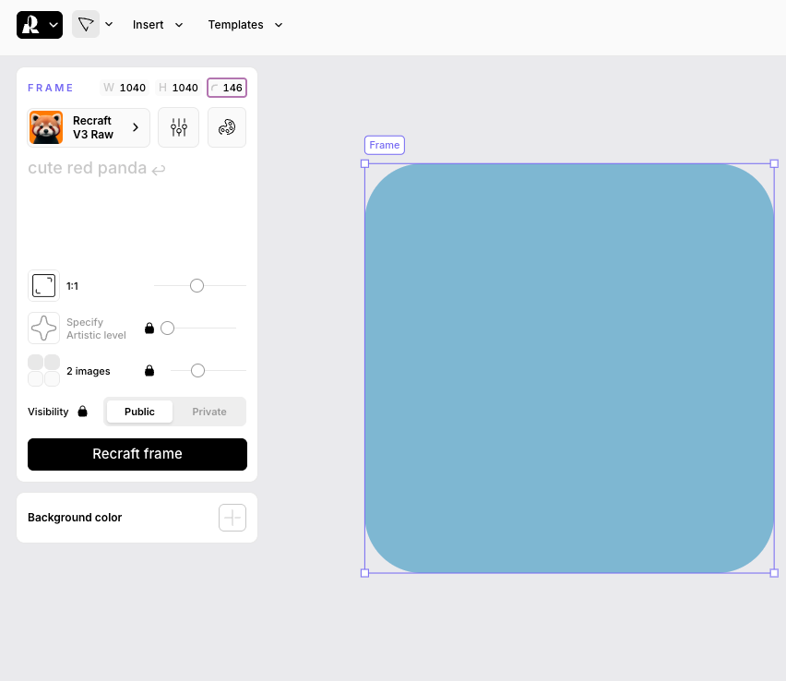Open the Templates menu
Image resolution: width=786 pixels, height=681 pixels.
pos(245,25)
